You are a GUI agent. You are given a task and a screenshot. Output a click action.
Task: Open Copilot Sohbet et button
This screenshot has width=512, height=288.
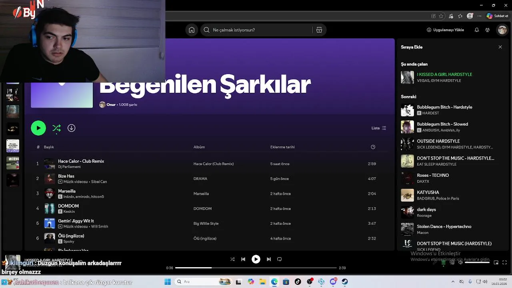tap(498, 16)
